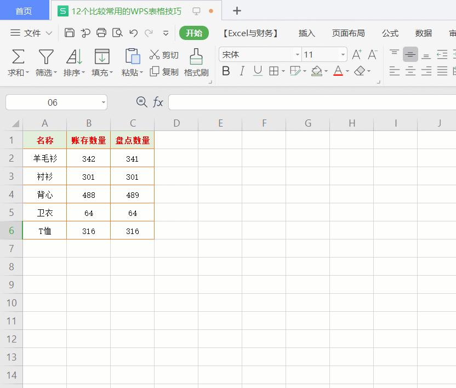The width and height of the screenshot is (456, 388).
Task: Click the Cut (剪切) scissors button
Action: tap(164, 55)
